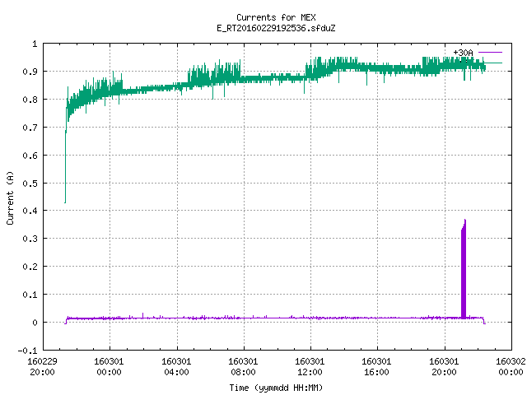527x395 pixels.
Task: Click the '+30A' legend label
Action: pyautogui.click(x=463, y=53)
